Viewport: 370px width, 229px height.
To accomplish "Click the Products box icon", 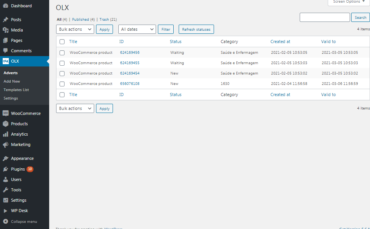I will point(5,124).
